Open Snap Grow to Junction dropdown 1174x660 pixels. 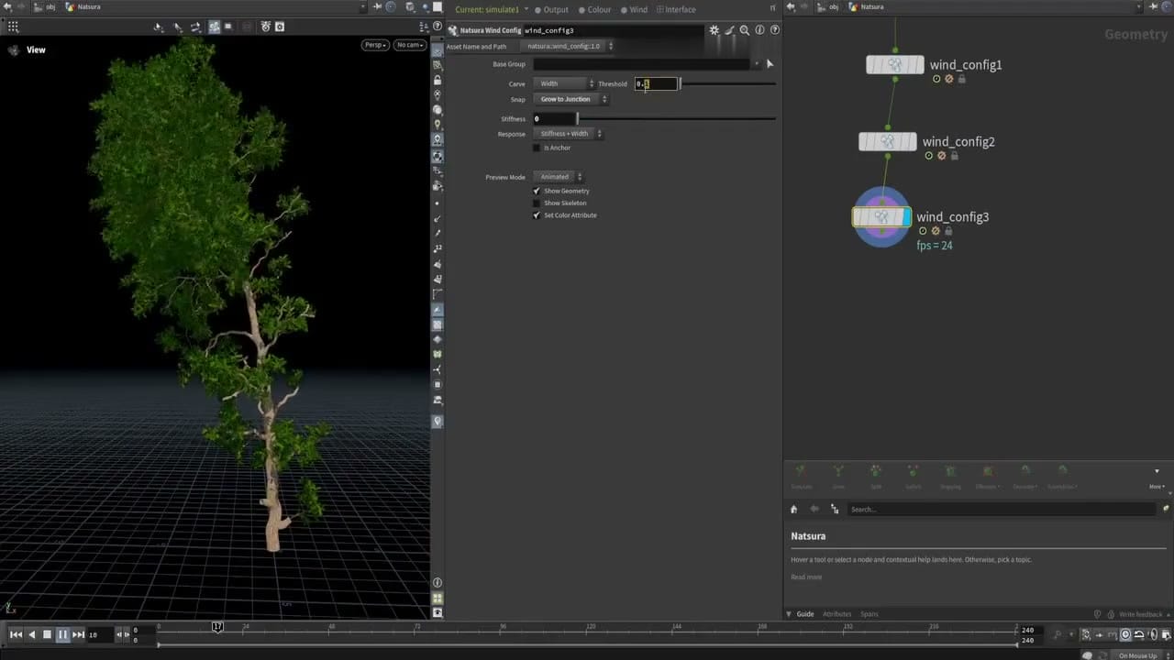pos(570,99)
